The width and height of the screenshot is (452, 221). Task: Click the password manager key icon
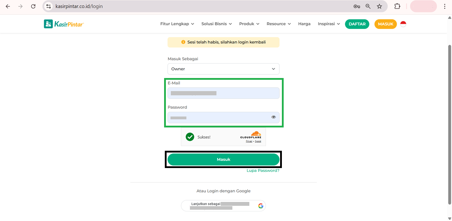click(357, 6)
